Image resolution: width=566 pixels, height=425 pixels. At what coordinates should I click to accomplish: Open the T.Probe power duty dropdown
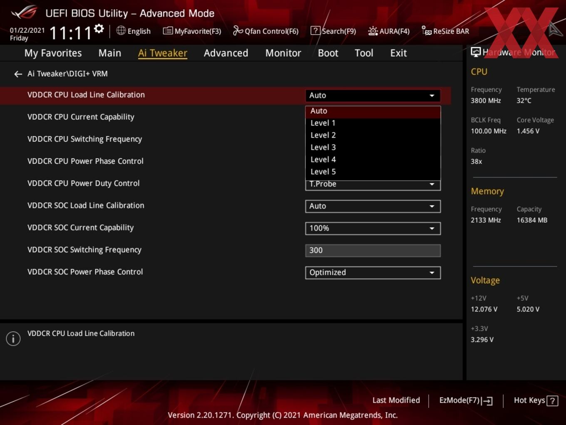373,185
